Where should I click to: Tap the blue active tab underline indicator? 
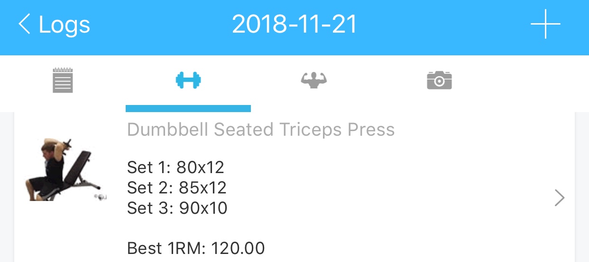click(x=188, y=109)
